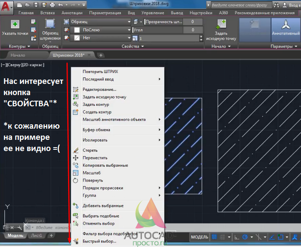Select Быстрый выбор... in context menu
Screen dimensions: 301x247
click(118, 241)
